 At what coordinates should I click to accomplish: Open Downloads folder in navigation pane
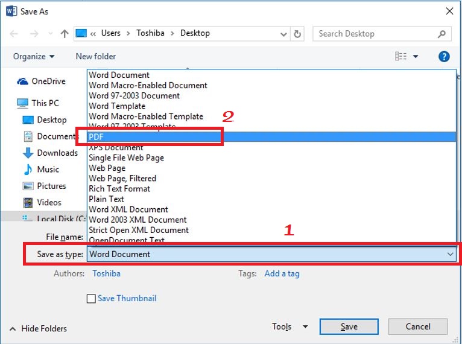[x=57, y=153]
